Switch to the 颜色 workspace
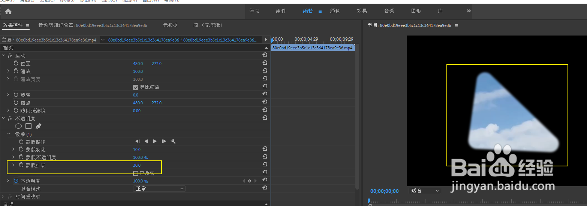The image size is (587, 206). coord(335,11)
